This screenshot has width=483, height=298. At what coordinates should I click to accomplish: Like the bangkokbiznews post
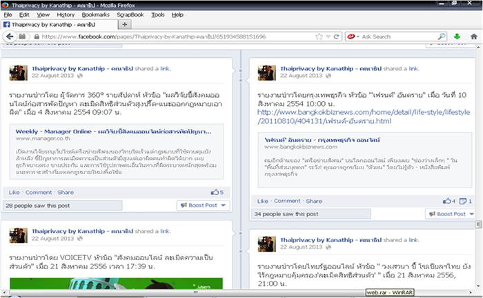[x=263, y=201]
